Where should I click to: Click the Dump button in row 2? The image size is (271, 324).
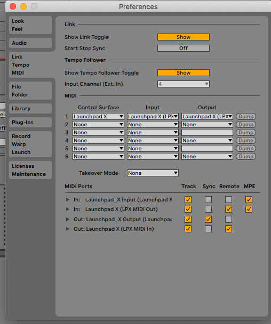pyautogui.click(x=246, y=125)
